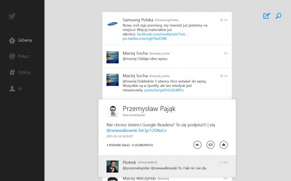Screen dimensions: 291x181
Task: Open Maciej Socha avatar on Spotify tweet
Action: pos(112,80)
